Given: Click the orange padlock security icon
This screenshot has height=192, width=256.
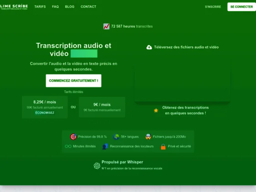Looking at the screenshot, I should pyautogui.click(x=163, y=146).
